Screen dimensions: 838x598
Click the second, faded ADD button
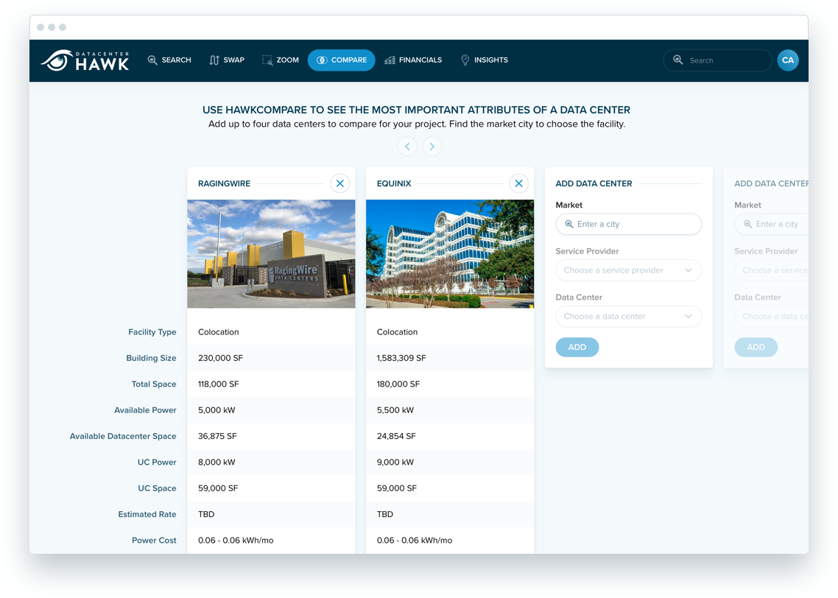(x=756, y=348)
